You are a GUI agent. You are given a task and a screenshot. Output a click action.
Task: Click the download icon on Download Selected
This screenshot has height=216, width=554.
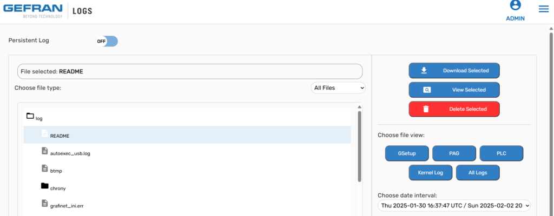(424, 70)
